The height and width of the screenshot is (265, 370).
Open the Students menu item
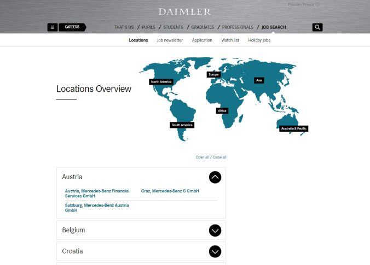point(173,27)
